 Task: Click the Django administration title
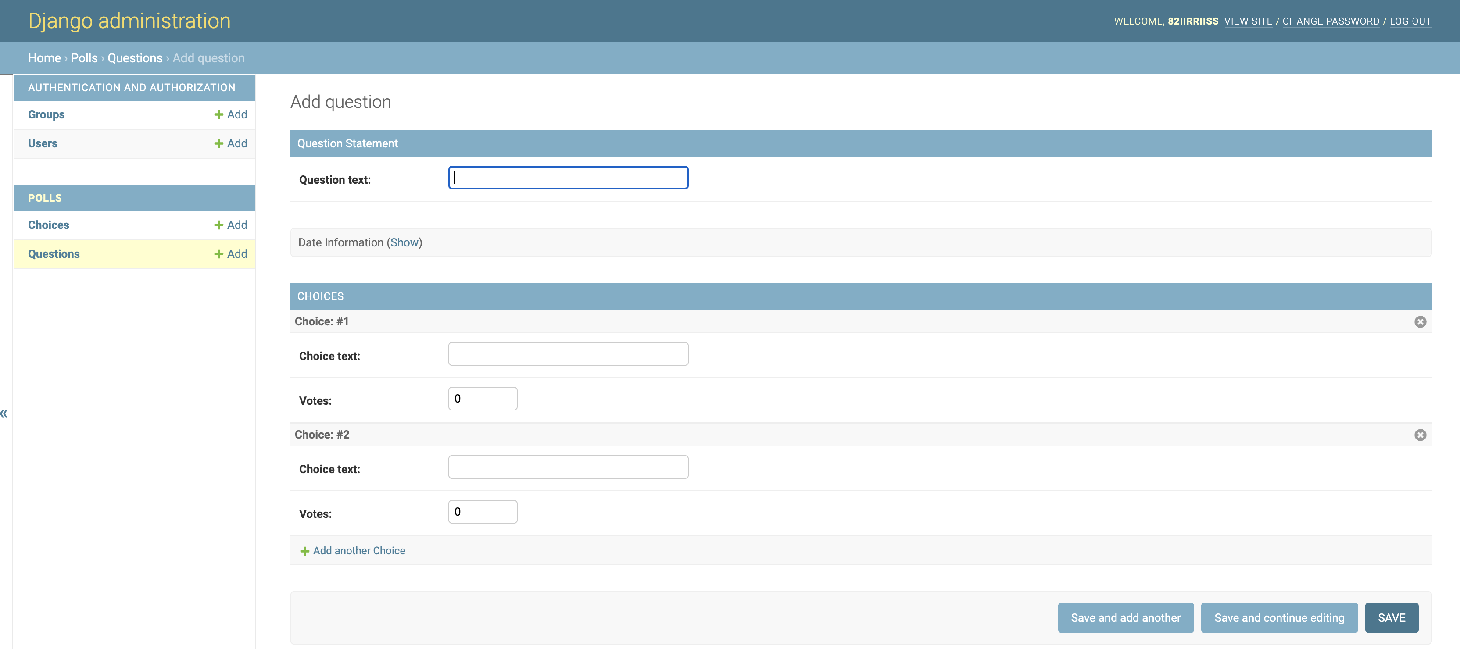129,21
